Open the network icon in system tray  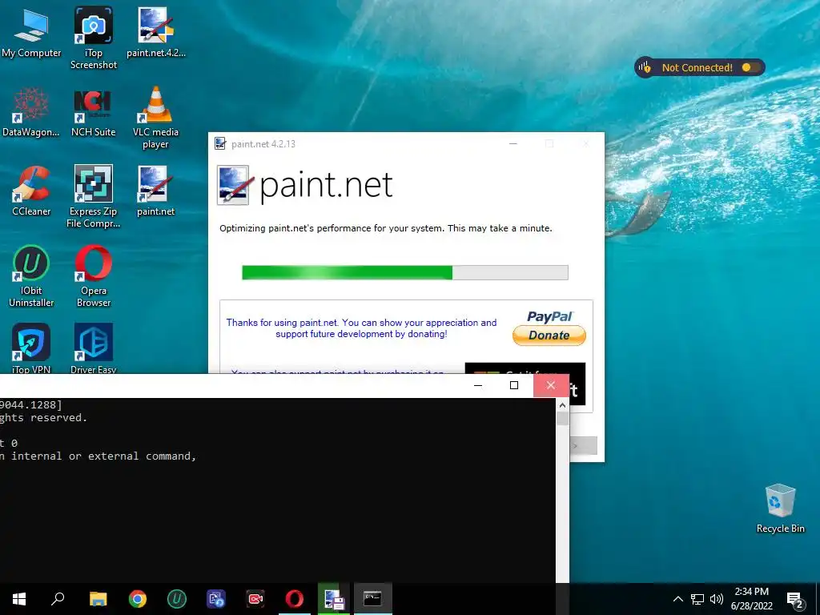(697, 599)
